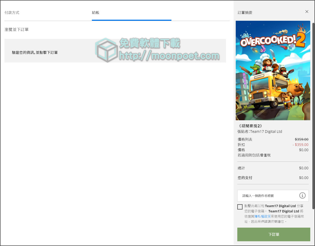
Task: Click the cube logo in the watermark
Action: [x=107, y=50]
